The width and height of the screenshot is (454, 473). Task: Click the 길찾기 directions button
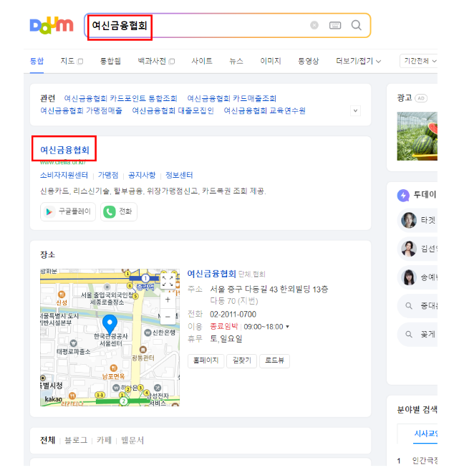click(242, 360)
